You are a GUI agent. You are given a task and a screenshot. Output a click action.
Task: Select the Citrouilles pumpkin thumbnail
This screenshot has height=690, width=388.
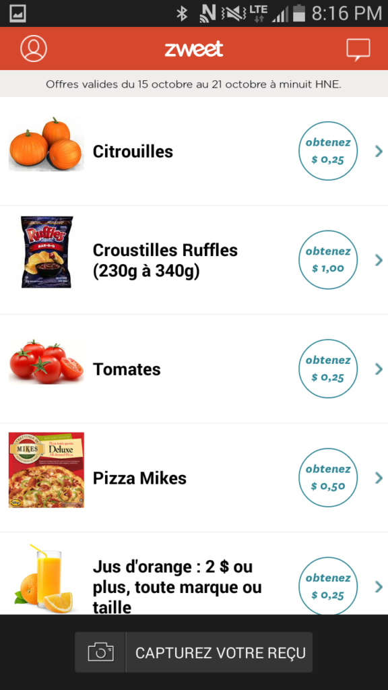coord(46,144)
